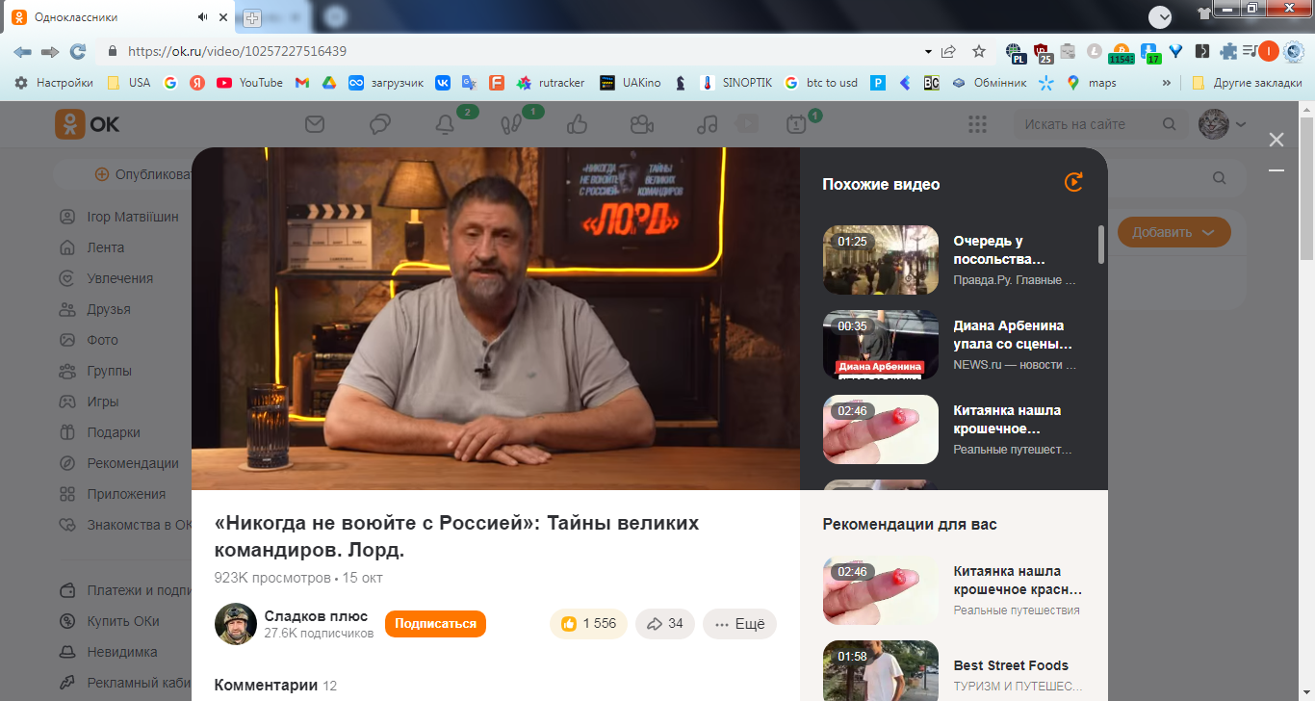Click the browser address bar URL
Screen dimensions: 1315x701
(x=237, y=51)
